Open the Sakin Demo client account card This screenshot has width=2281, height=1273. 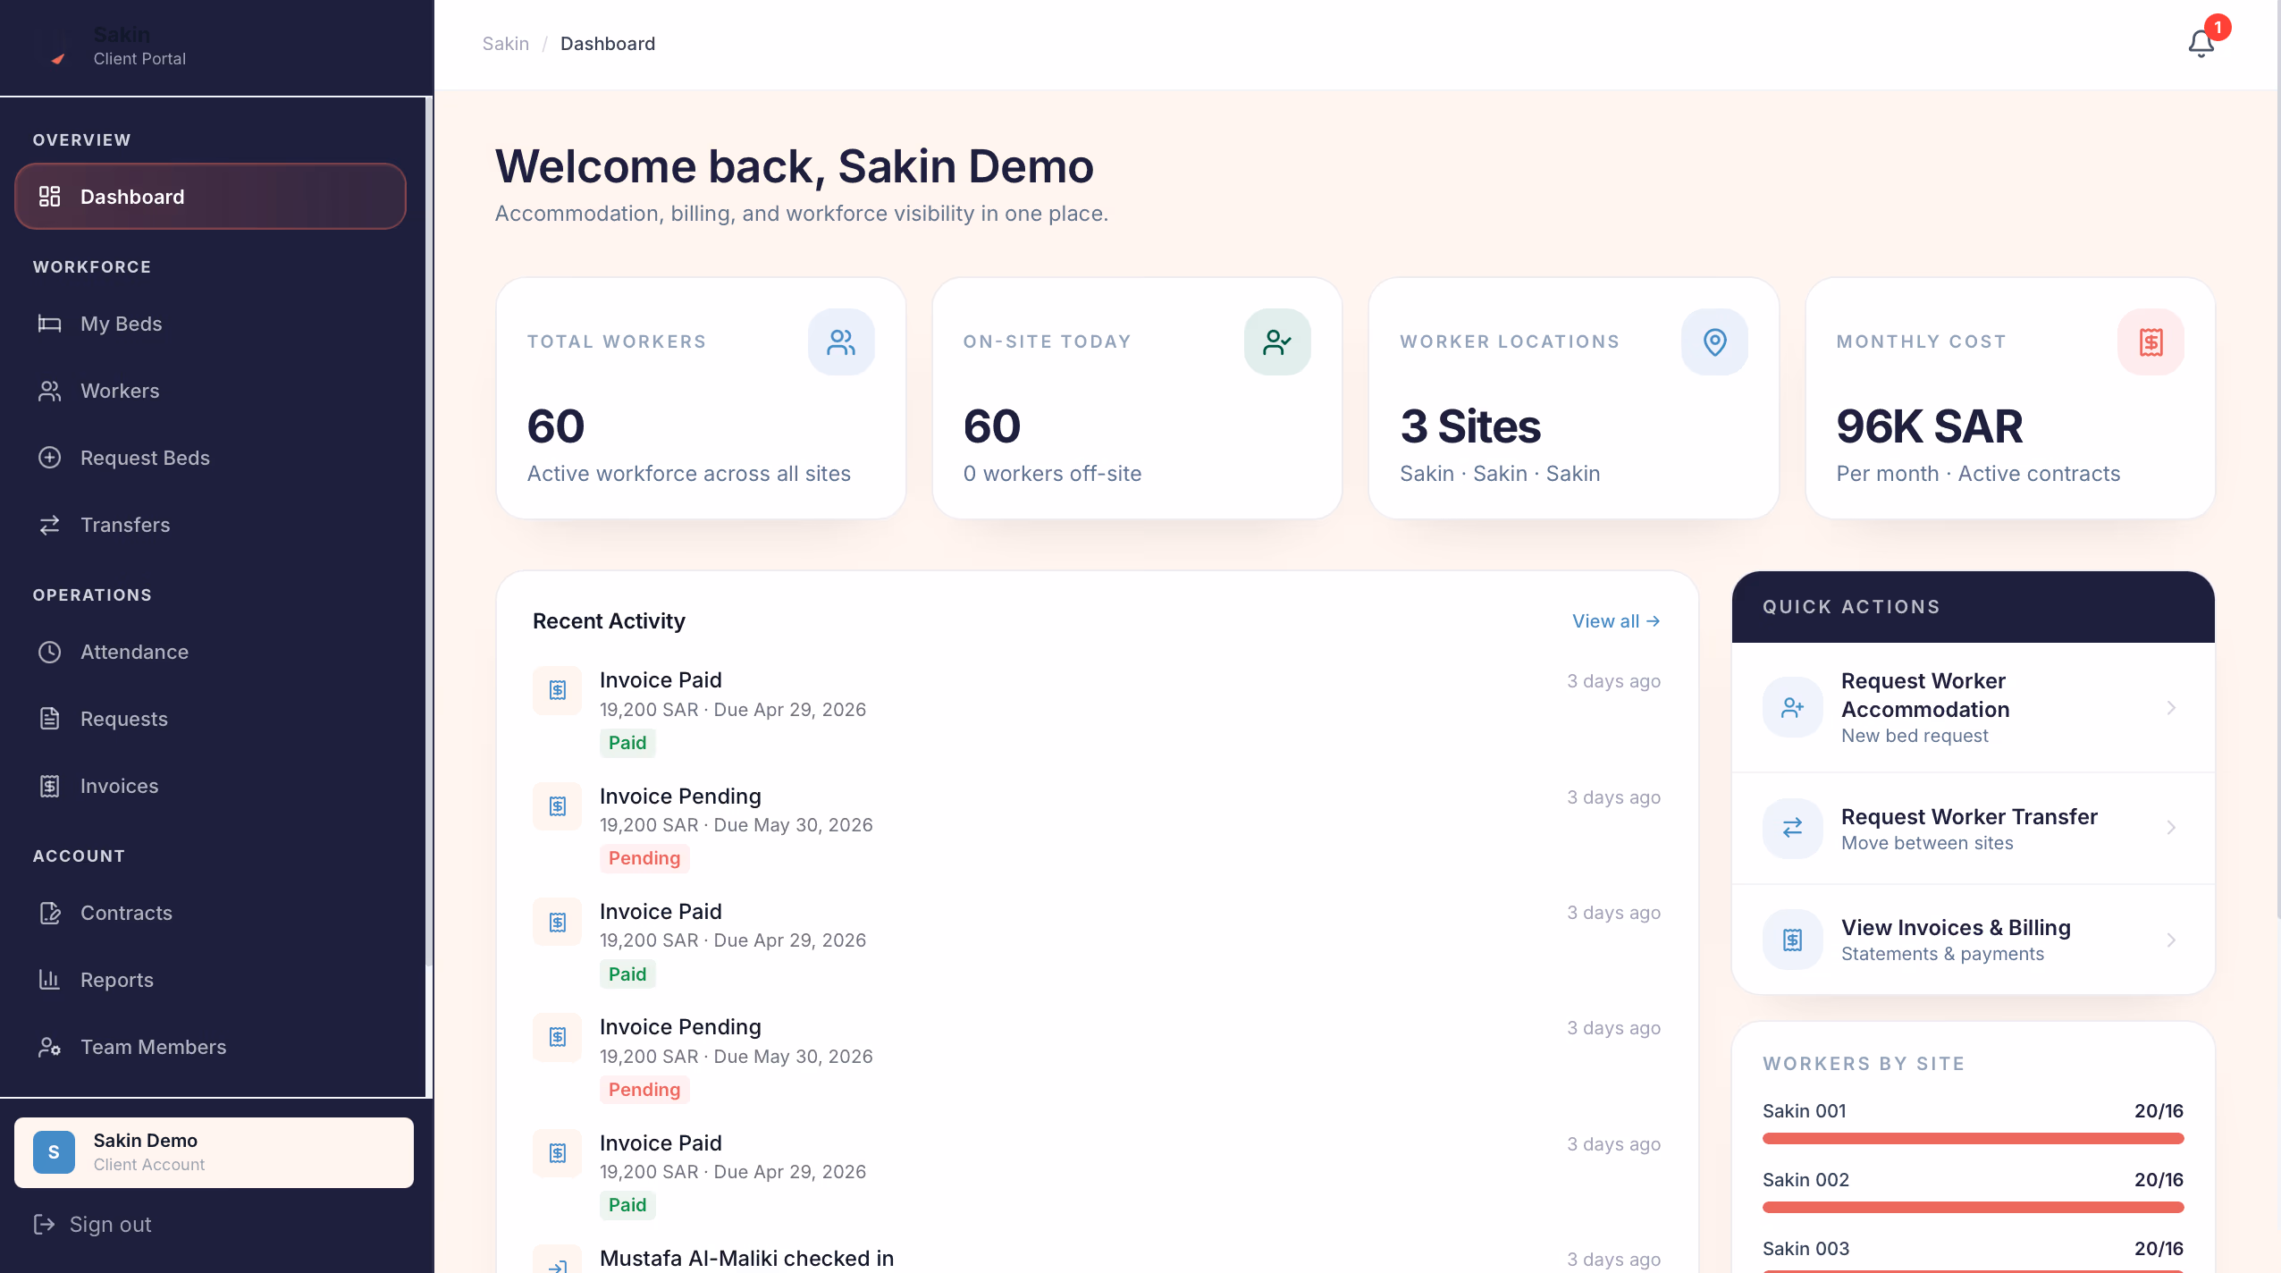point(214,1152)
